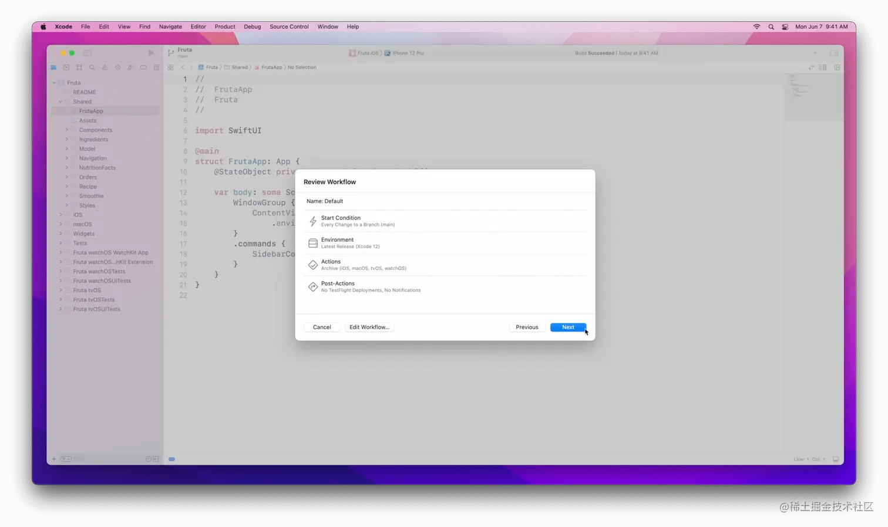Image resolution: width=888 pixels, height=527 pixels.
Task: Toggle the blue debug area indicator
Action: click(x=172, y=459)
